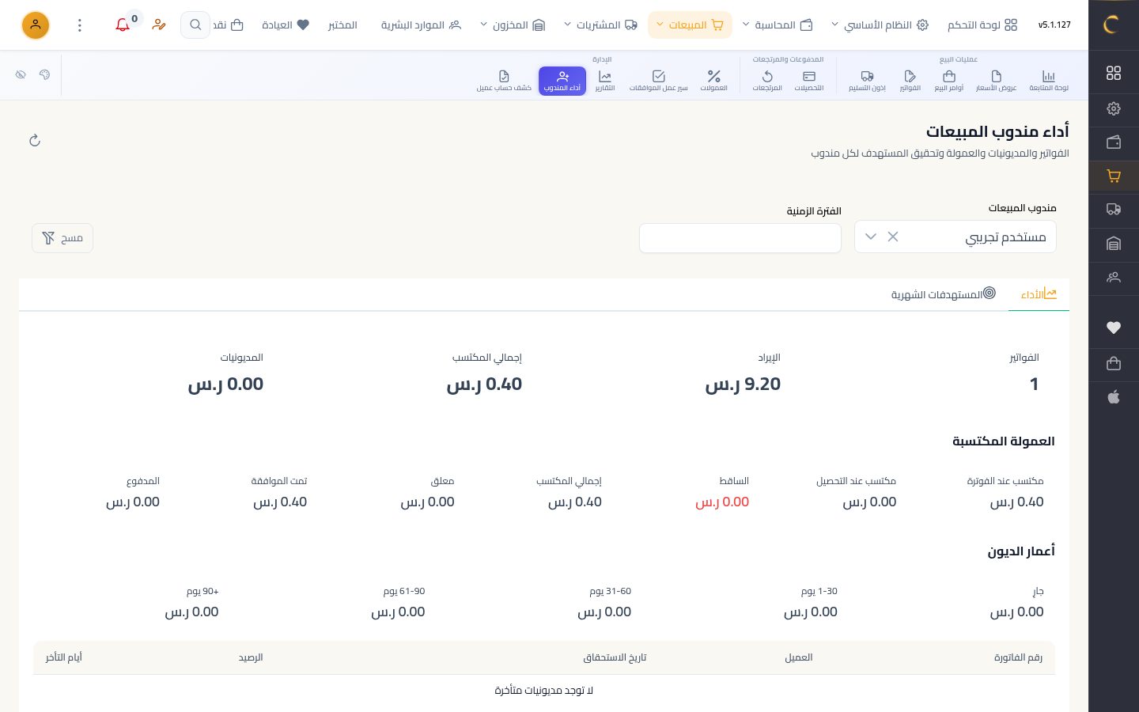Expand المبيعات top menu dropdown
The image size is (1139, 712).
pyautogui.click(x=690, y=25)
